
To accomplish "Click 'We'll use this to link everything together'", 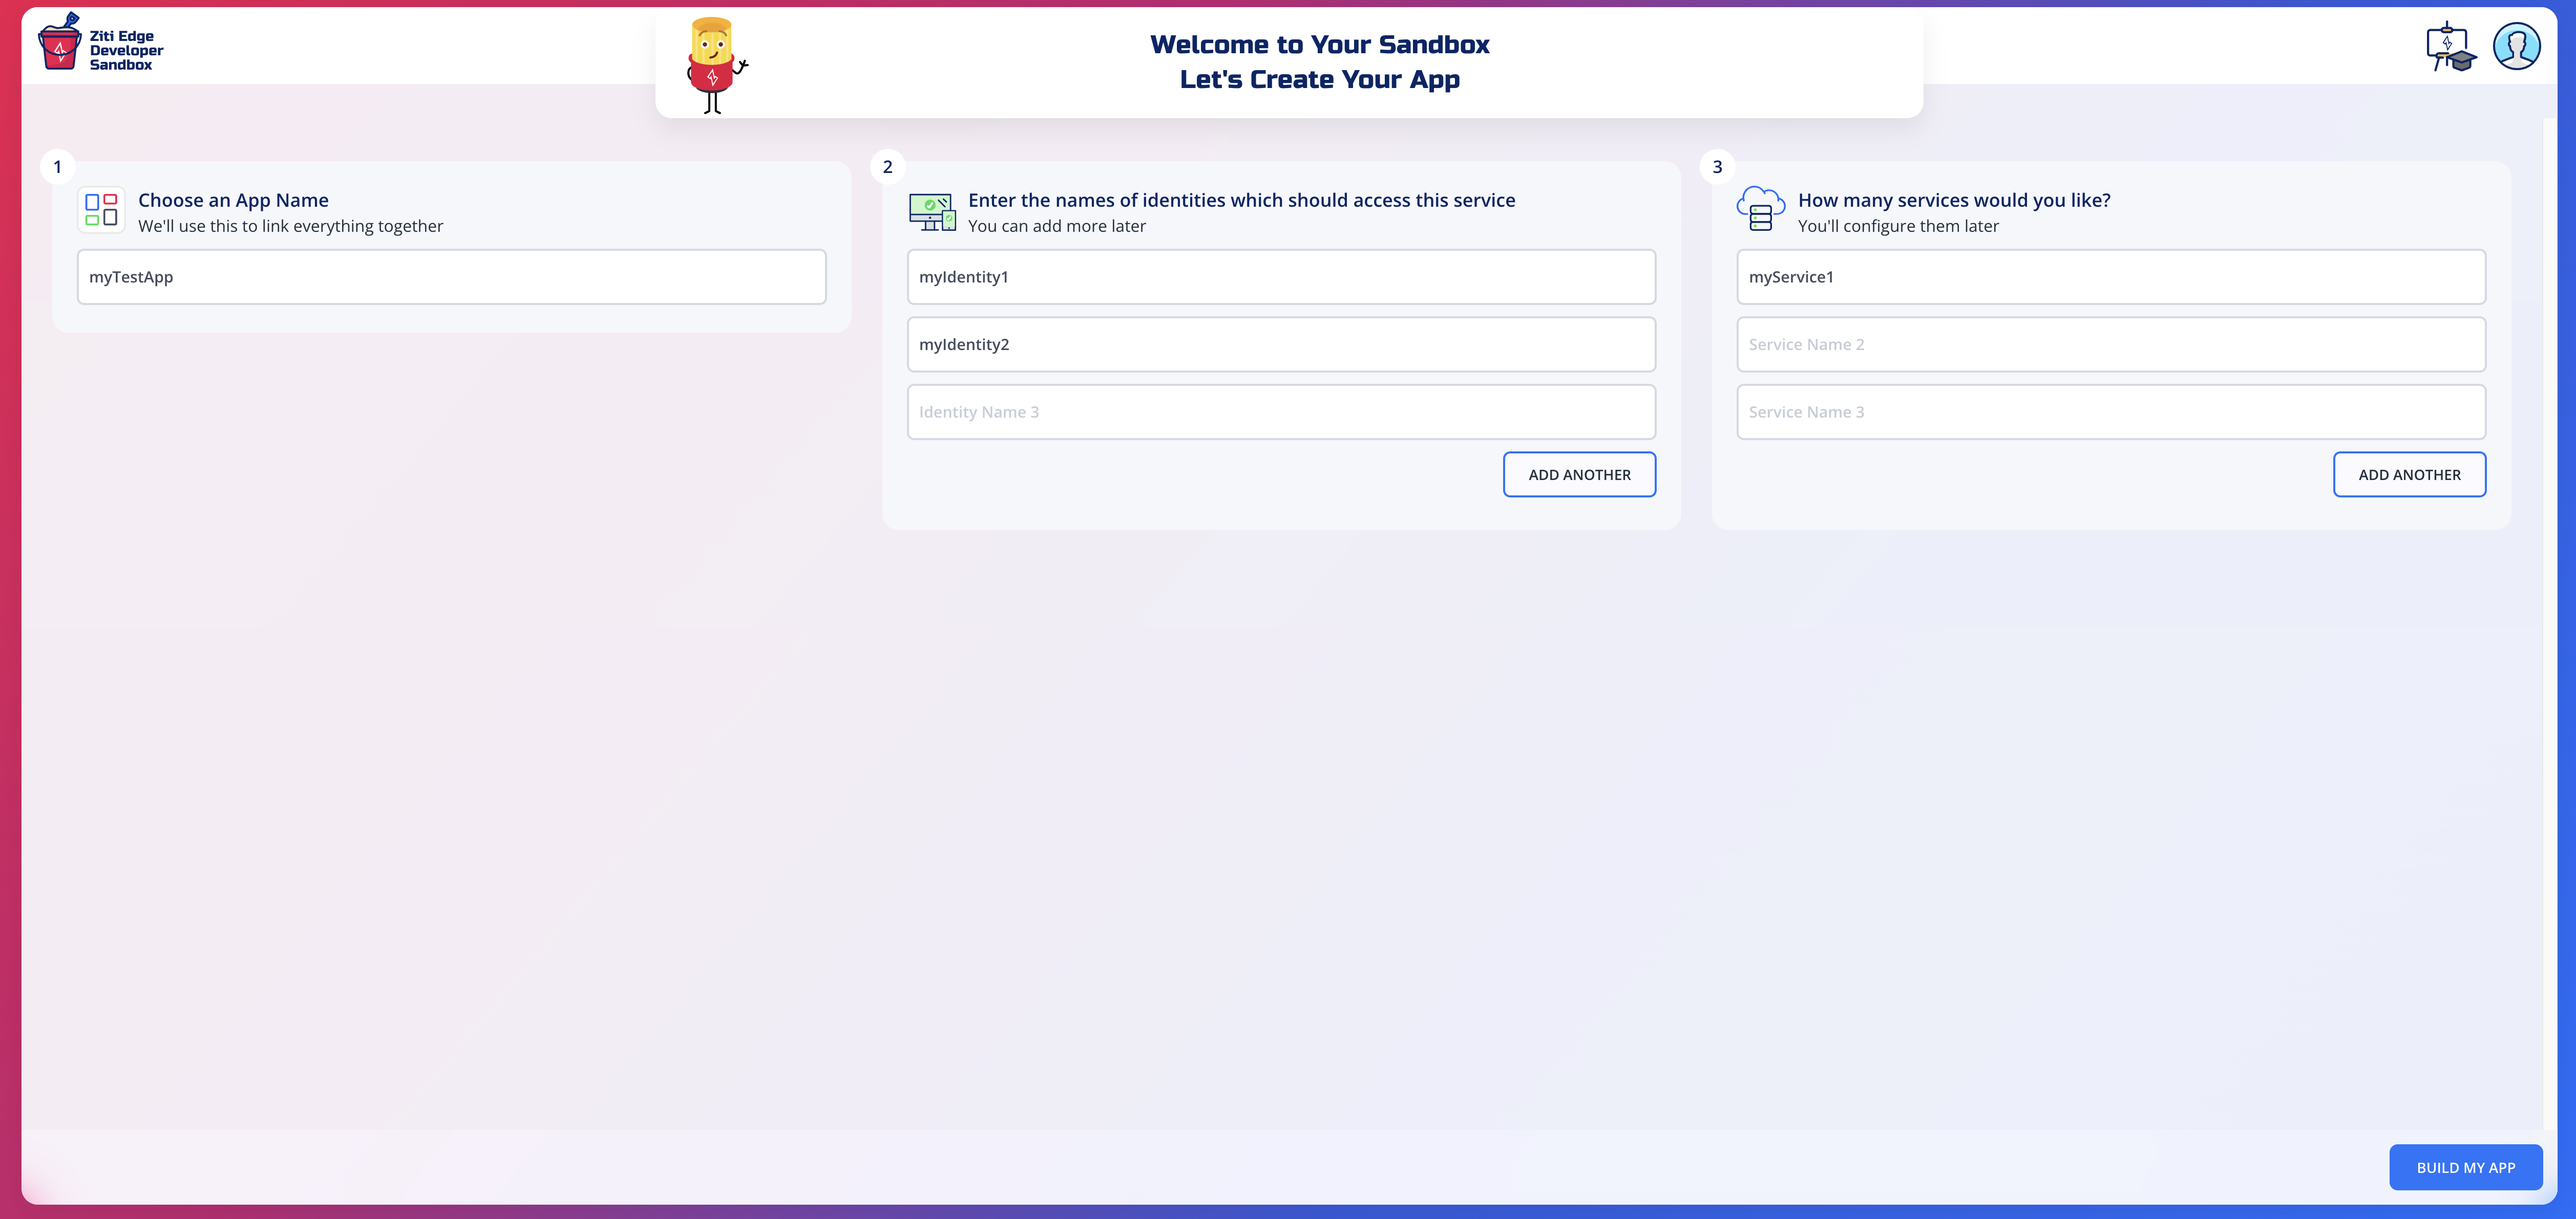I will [x=290, y=226].
